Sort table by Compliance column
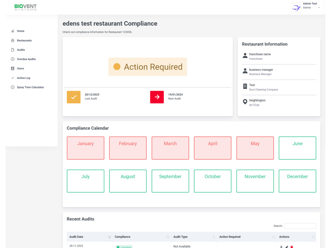331x248 pixels. pyautogui.click(x=141, y=237)
